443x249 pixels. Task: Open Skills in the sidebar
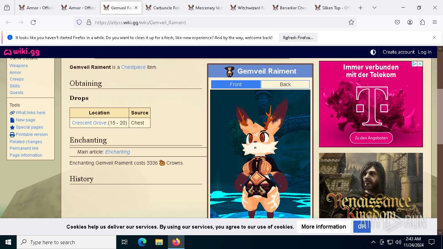(15, 86)
